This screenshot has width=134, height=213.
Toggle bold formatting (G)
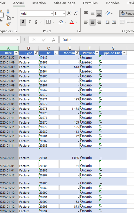pyautogui.click(x=23, y=22)
